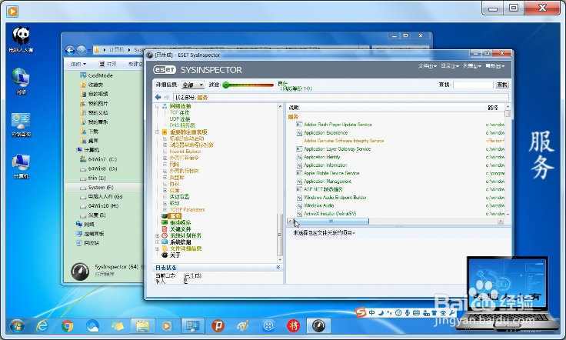The height and width of the screenshot is (340, 566).
Task: Expand the 浏览器帮助程序对象 node
Action: (165, 145)
